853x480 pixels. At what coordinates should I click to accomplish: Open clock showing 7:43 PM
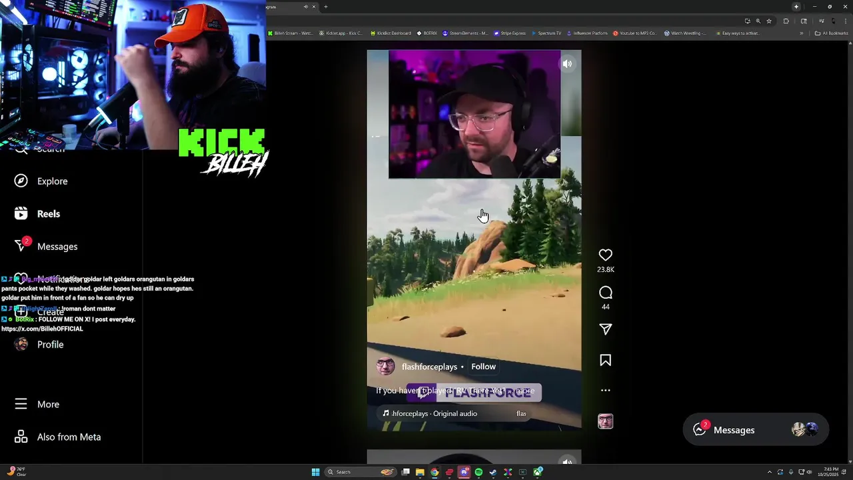pyautogui.click(x=828, y=472)
